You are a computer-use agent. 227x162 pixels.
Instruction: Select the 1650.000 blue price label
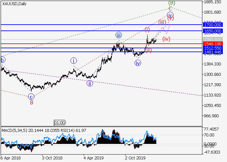212,31
